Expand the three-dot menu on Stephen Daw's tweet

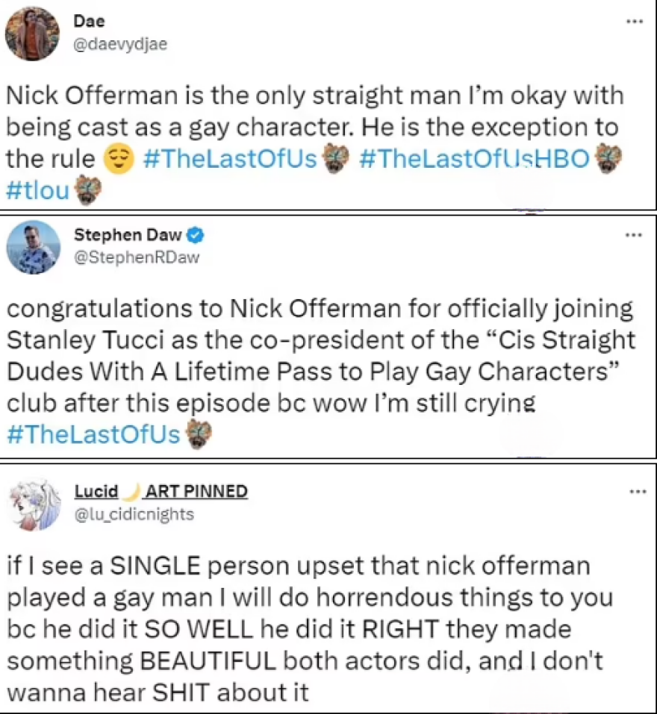(x=635, y=235)
